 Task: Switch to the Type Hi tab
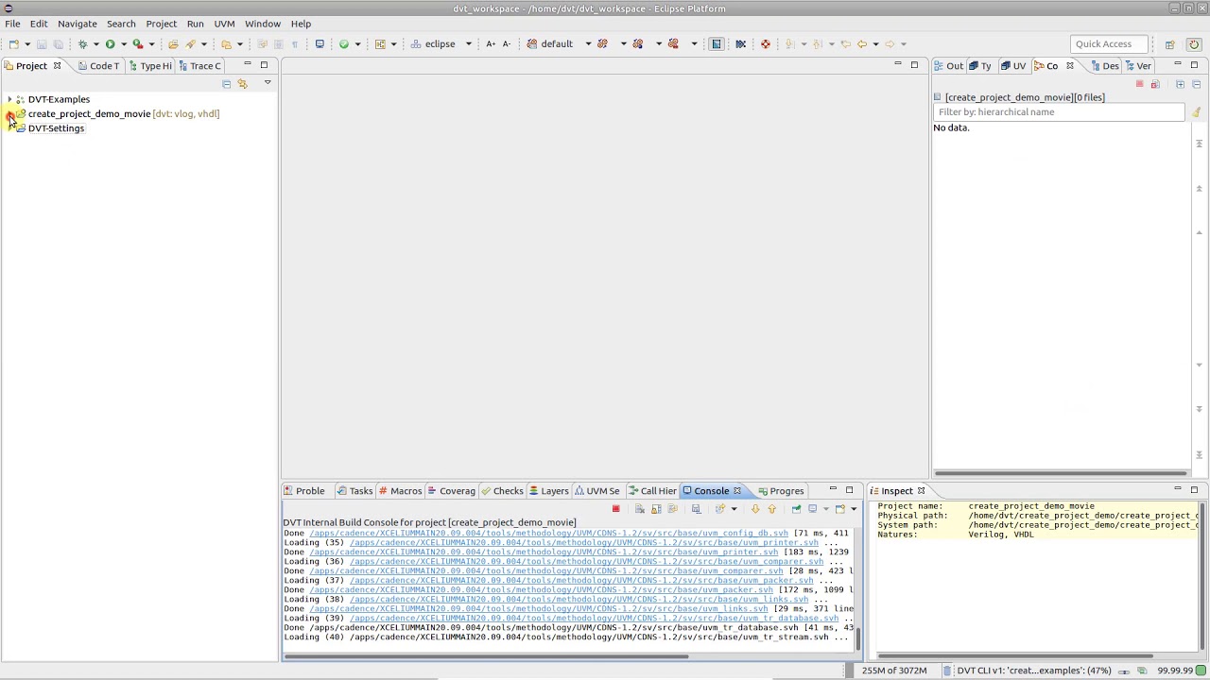coord(149,66)
